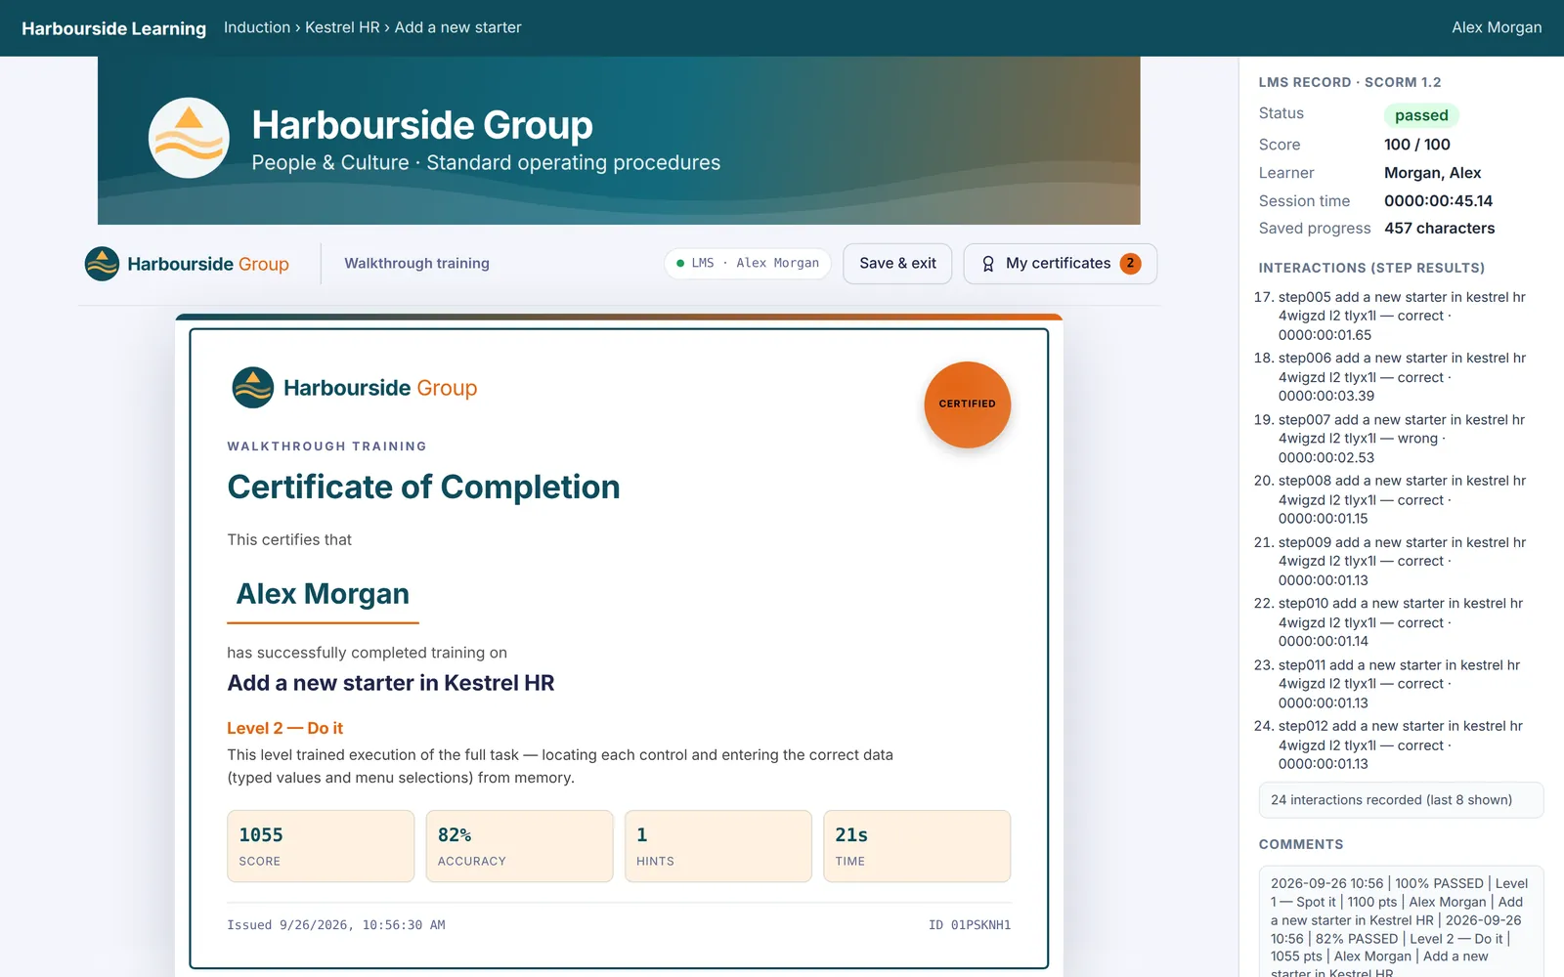Click the ribbon icon in My certificates
Image resolution: width=1564 pixels, height=977 pixels.
point(988,264)
